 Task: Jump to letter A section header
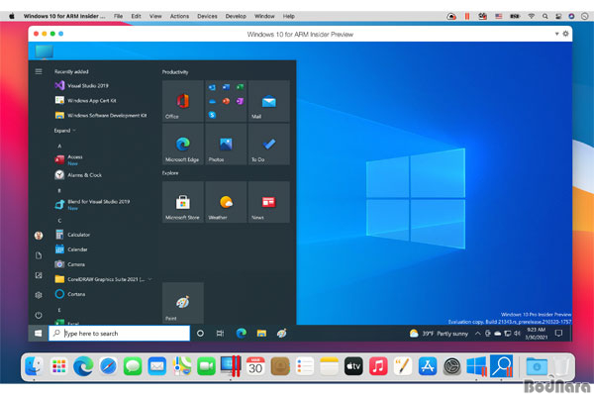59,146
